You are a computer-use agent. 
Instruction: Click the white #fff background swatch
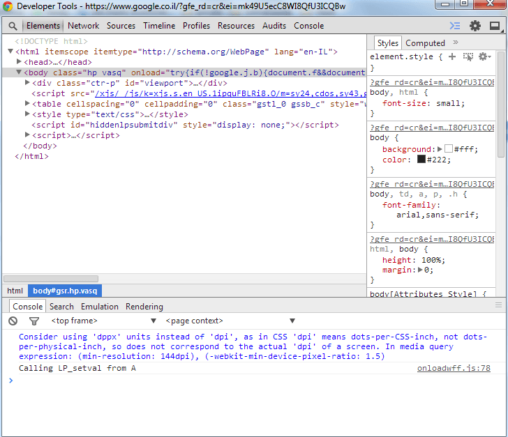(x=449, y=149)
